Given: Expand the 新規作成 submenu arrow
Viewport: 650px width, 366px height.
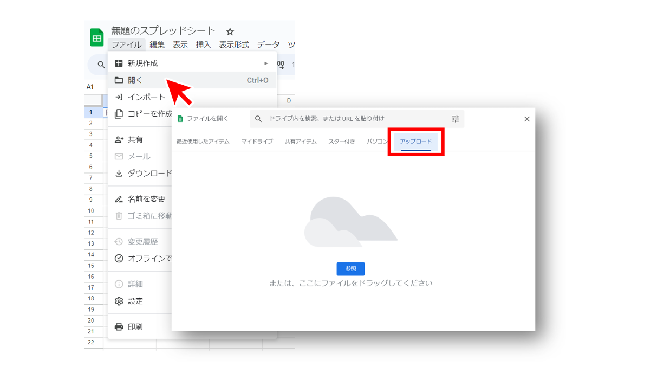Looking at the screenshot, I should point(266,63).
